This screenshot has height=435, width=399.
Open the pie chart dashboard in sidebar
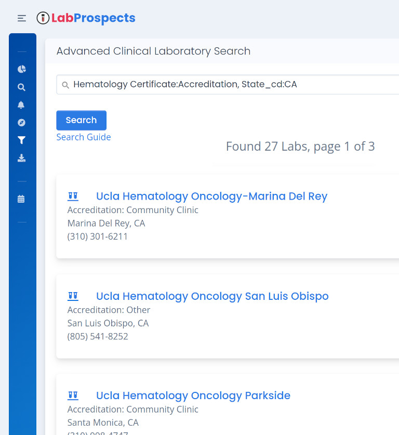click(x=21, y=69)
